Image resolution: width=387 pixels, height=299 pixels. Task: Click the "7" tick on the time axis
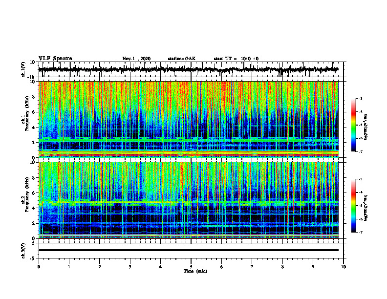252,267
